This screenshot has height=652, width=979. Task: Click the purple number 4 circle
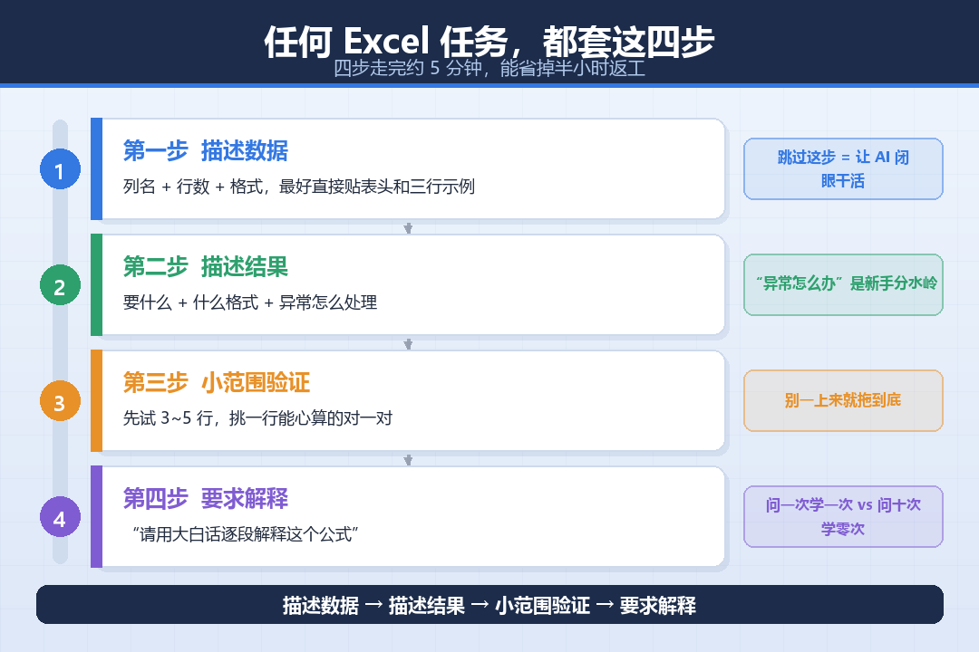coord(60,517)
